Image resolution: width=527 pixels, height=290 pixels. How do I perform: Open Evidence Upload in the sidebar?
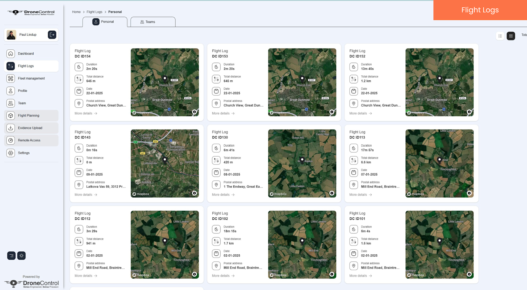pos(30,128)
